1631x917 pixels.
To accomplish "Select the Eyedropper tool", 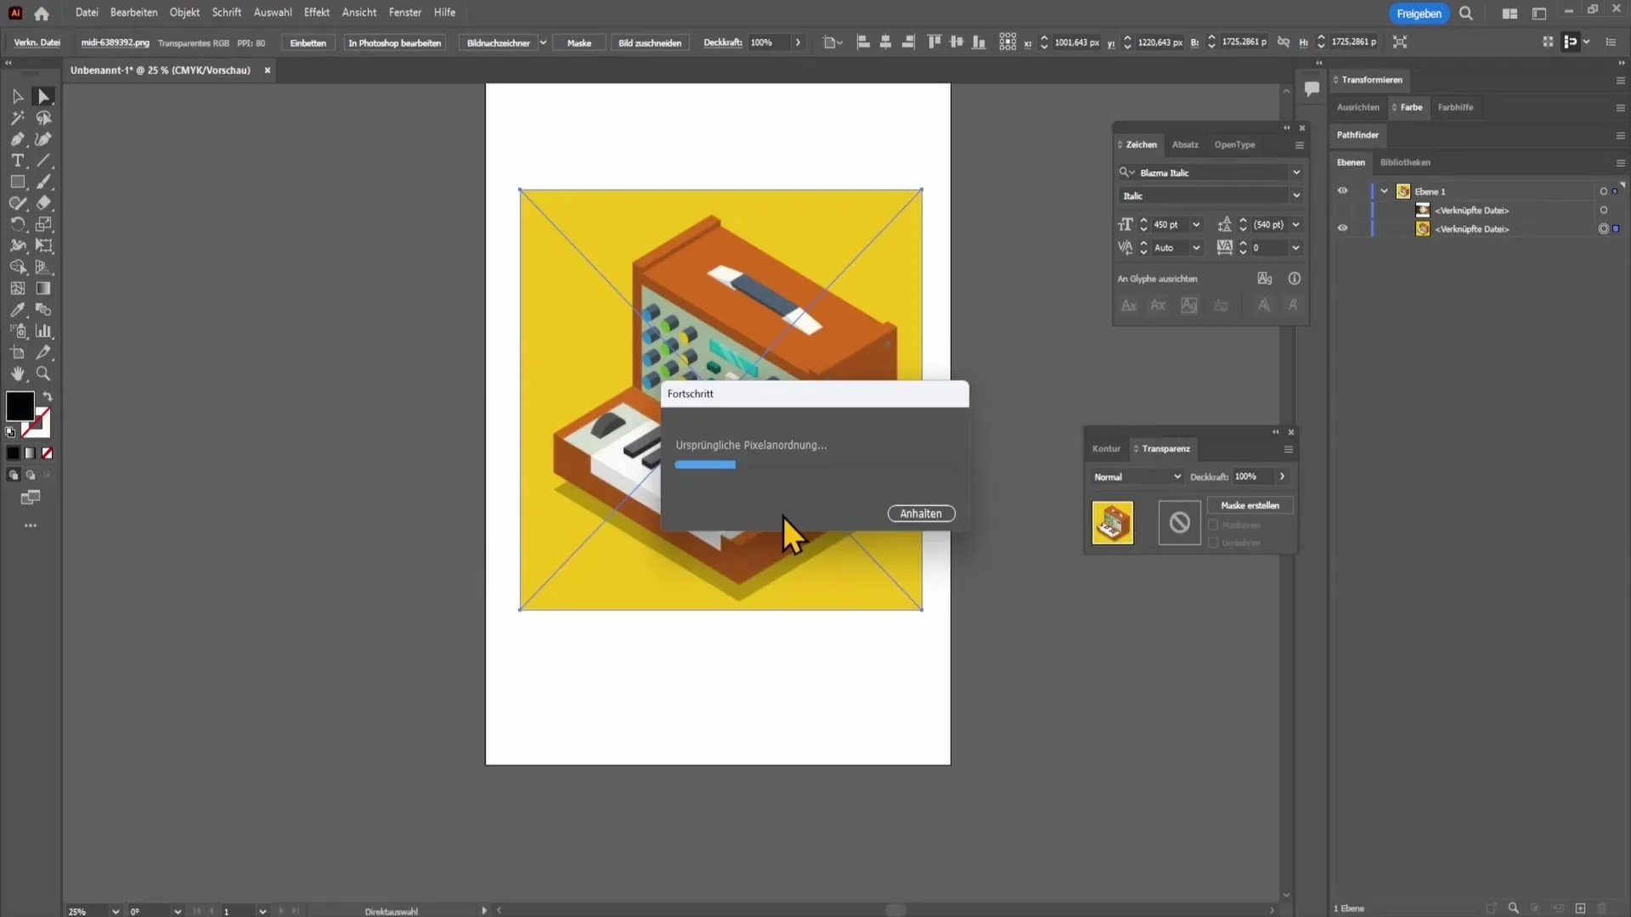I will tap(17, 310).
